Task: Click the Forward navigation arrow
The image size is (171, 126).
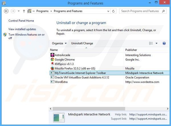Action: [x=13, y=11]
